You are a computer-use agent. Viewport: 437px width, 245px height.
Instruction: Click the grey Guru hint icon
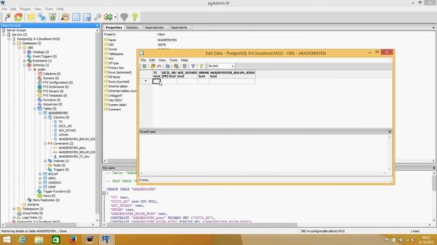pos(124,17)
